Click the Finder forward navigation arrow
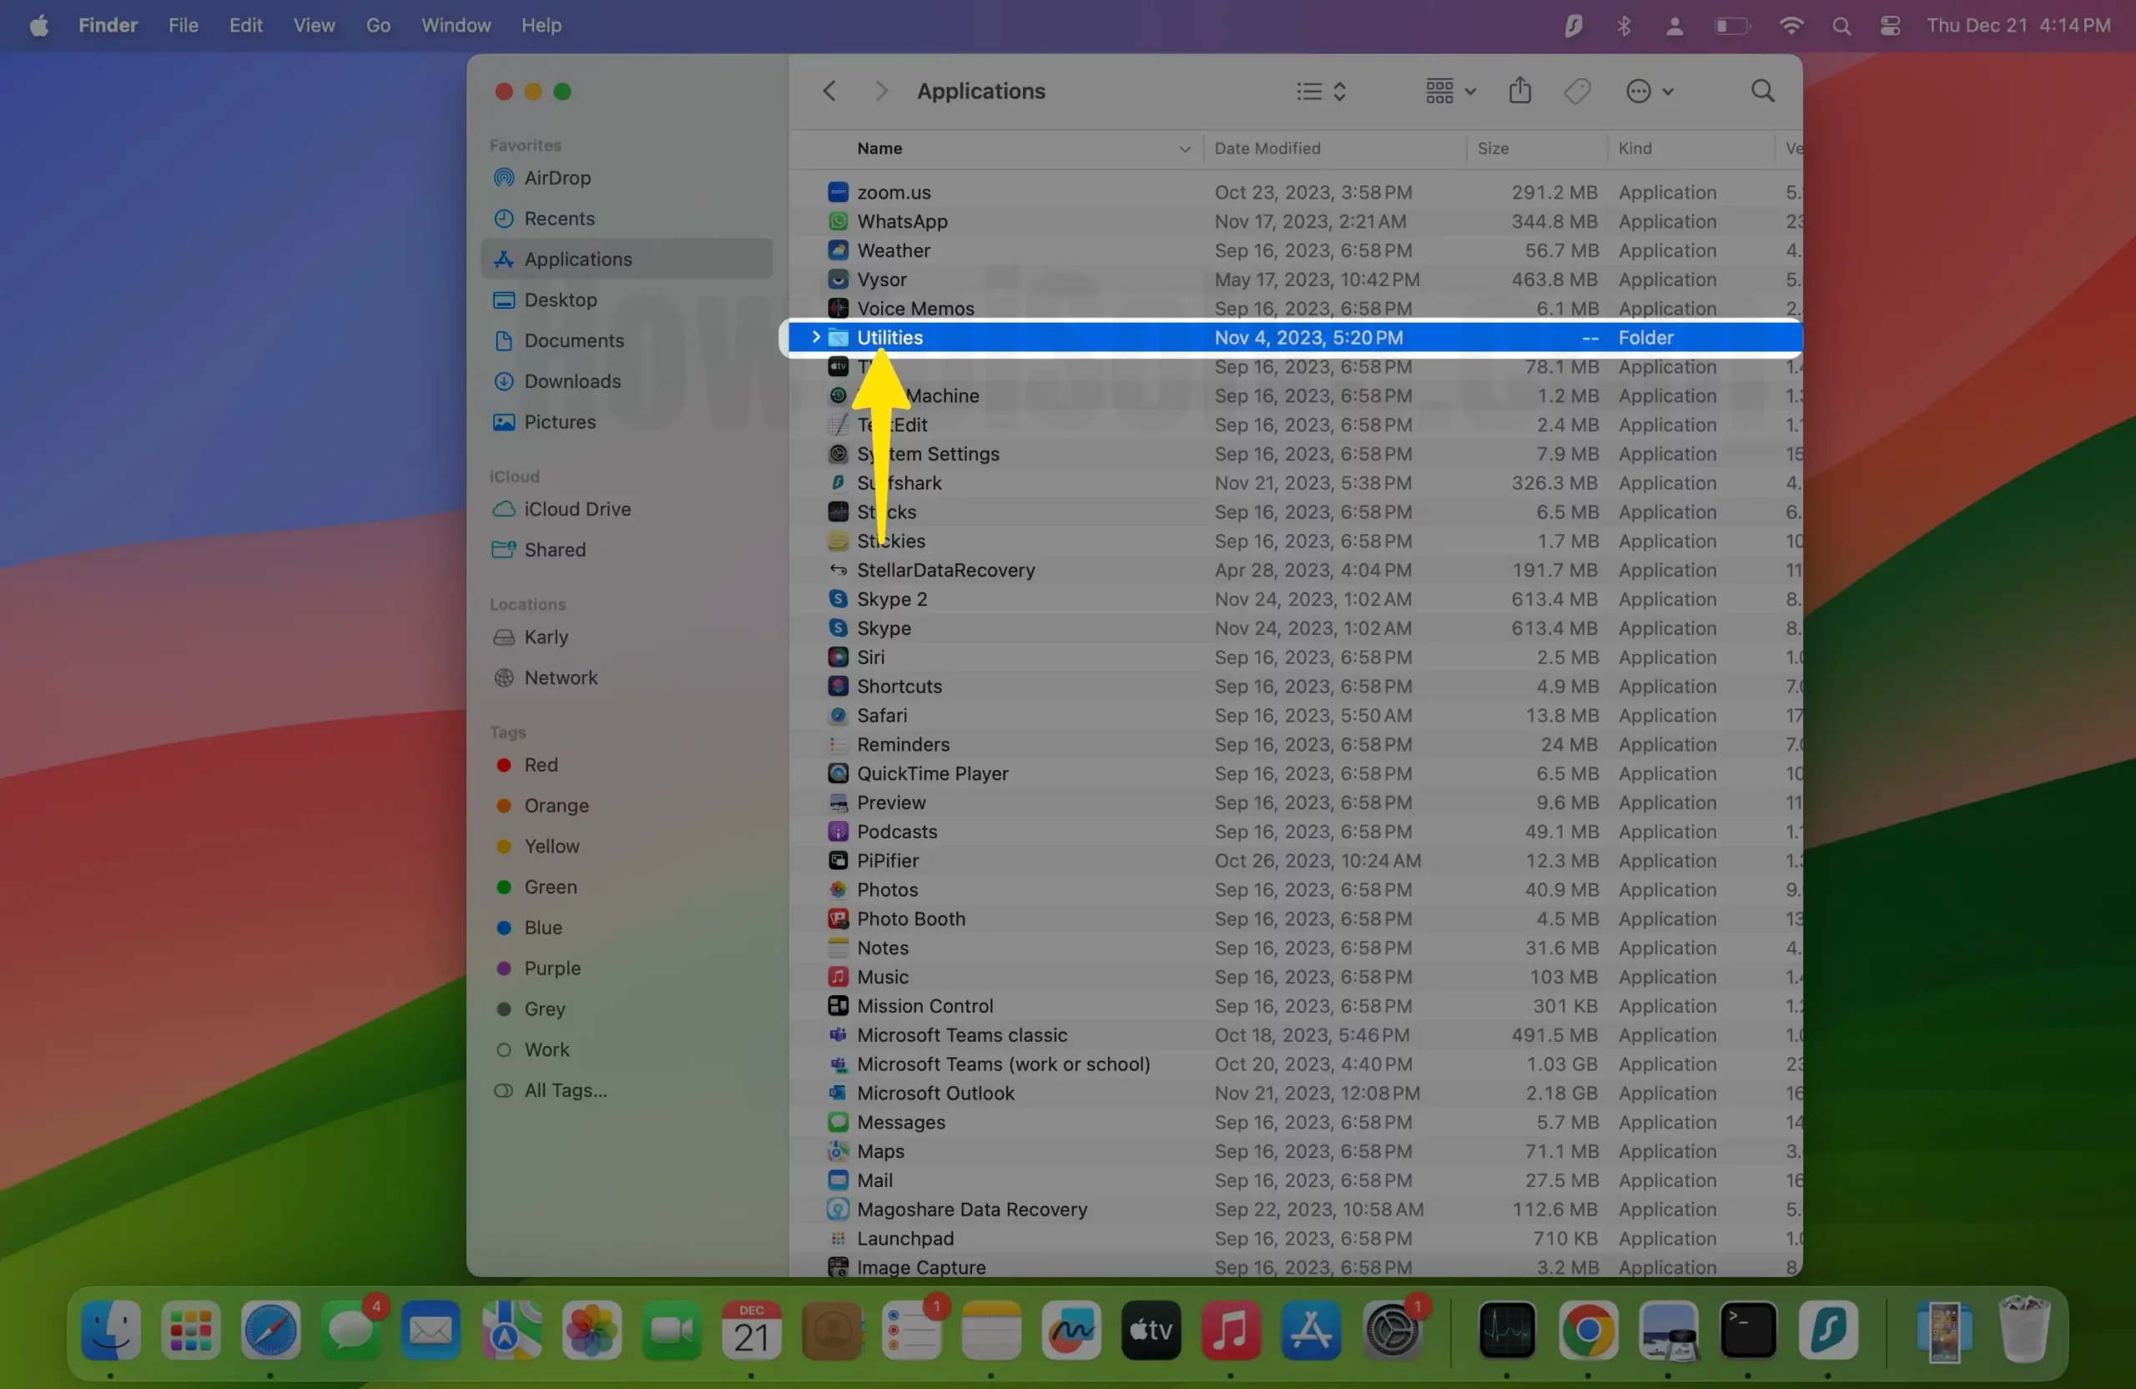Image resolution: width=2136 pixels, height=1389 pixels. tap(881, 92)
